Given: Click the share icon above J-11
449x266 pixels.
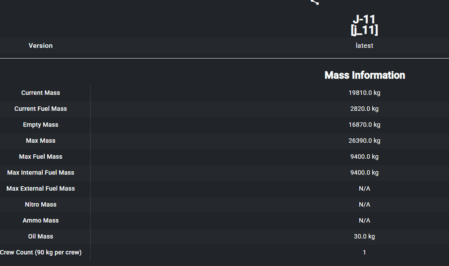Looking at the screenshot, I should (x=314, y=2).
